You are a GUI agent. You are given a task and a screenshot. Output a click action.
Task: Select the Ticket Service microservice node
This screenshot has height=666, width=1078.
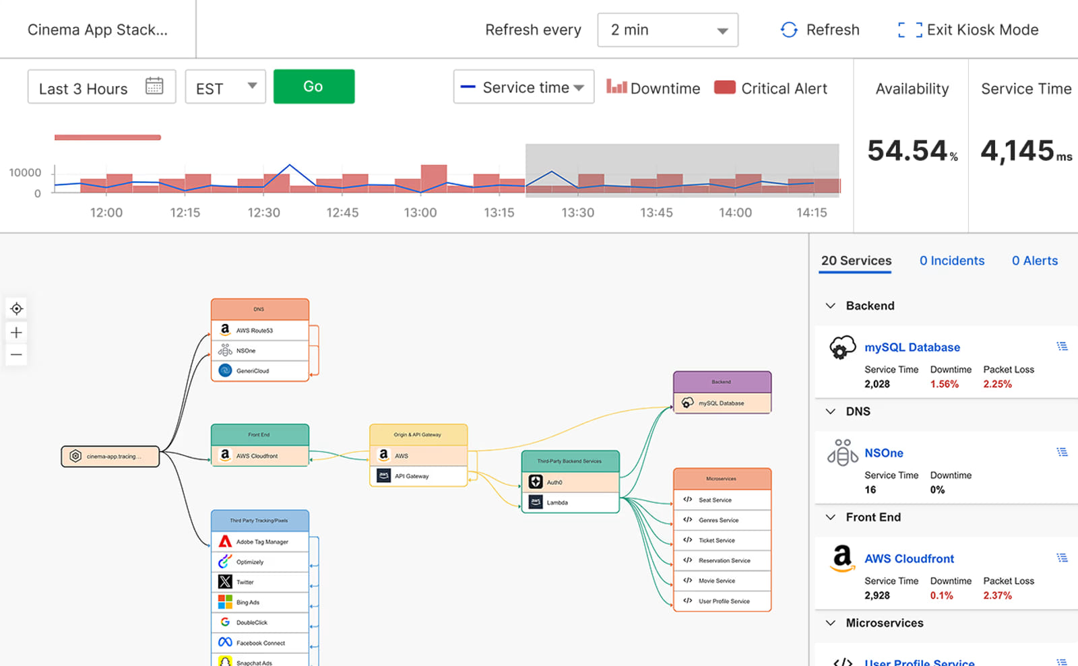(722, 541)
